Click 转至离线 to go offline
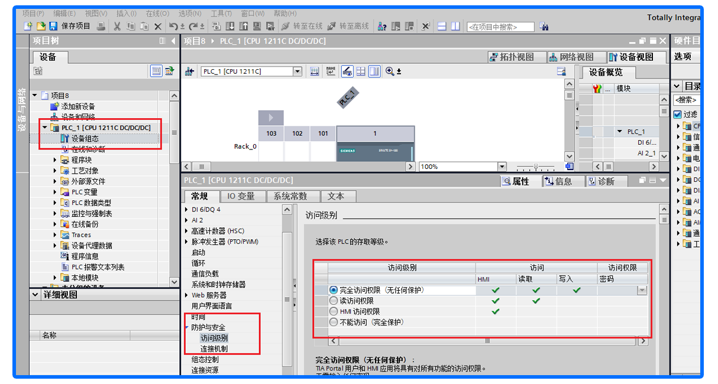This screenshot has width=718, height=384. coord(348,26)
